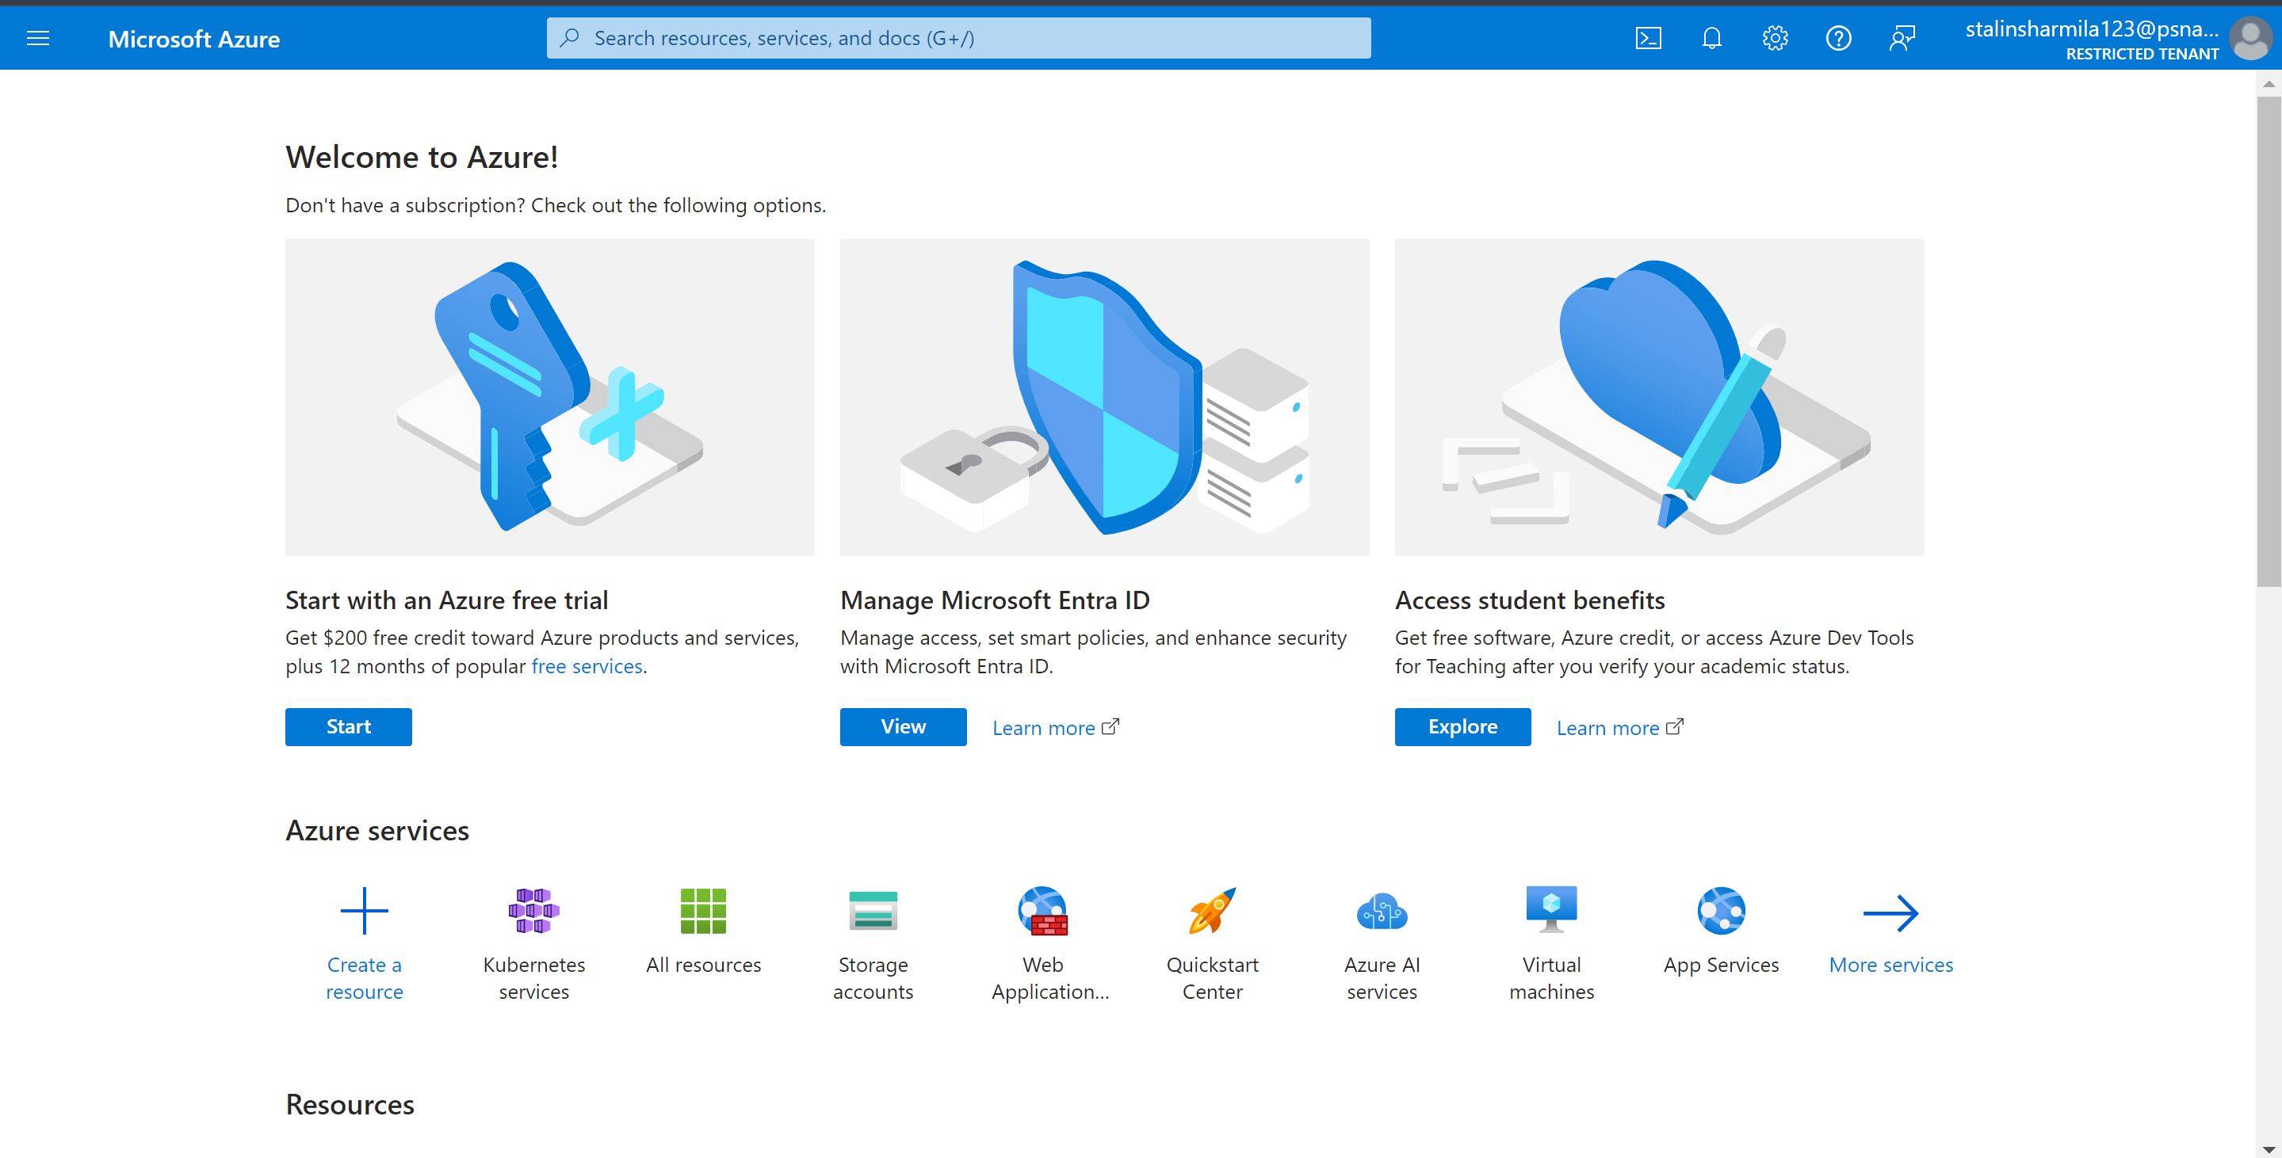Viewport: 2282px width, 1158px height.
Task: Click View under Manage Microsoft Entra ID
Action: click(x=903, y=726)
